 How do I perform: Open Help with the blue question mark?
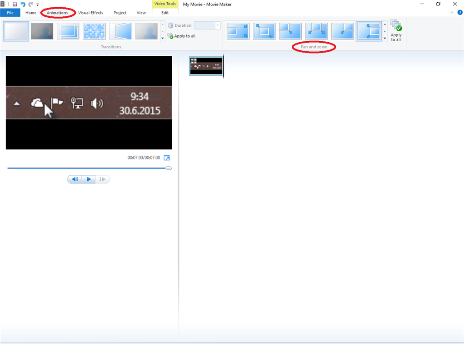[x=460, y=12]
